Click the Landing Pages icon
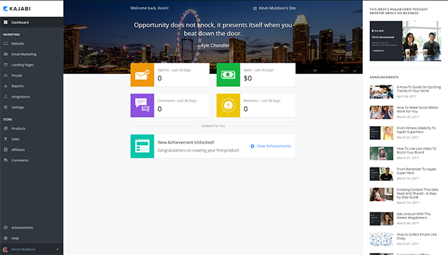 click(6, 65)
